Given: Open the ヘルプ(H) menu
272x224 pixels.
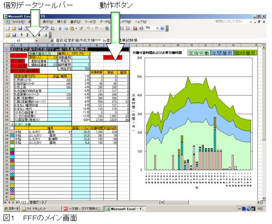Looking at the screenshot, I should tap(141, 21).
